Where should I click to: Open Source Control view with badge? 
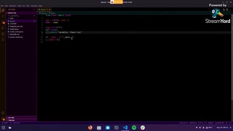click(x=3, y=22)
